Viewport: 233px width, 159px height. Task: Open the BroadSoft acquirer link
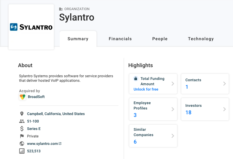pyautogui.click(x=36, y=97)
